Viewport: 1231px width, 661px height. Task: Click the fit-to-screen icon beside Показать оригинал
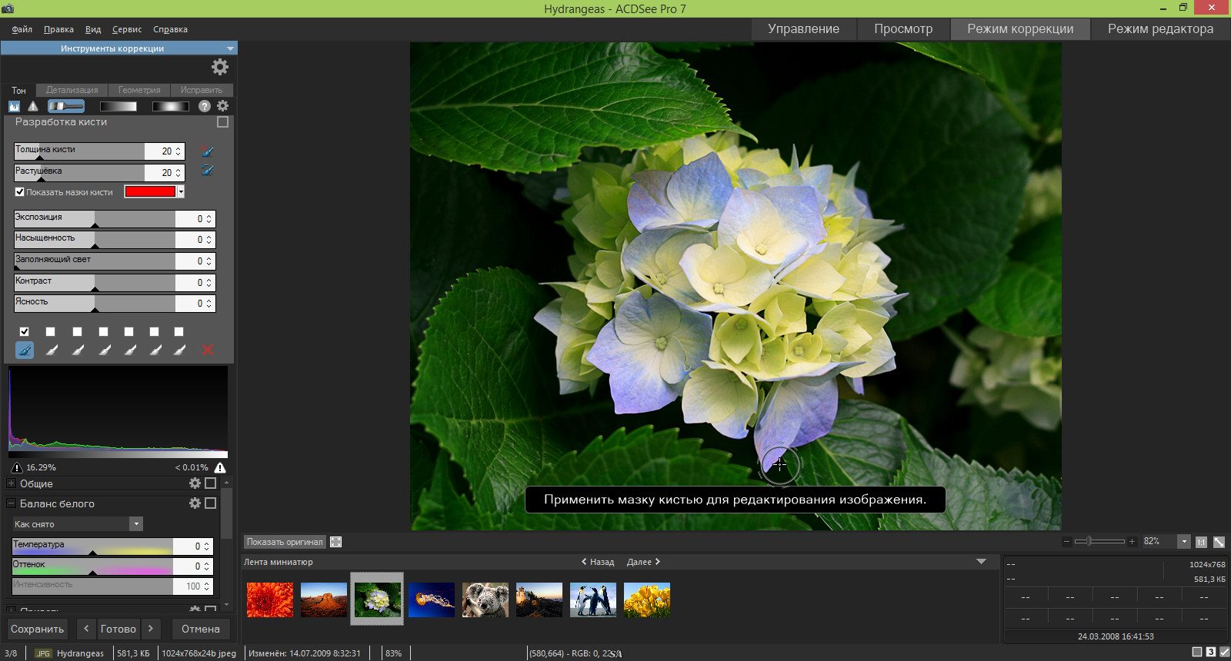(x=336, y=542)
